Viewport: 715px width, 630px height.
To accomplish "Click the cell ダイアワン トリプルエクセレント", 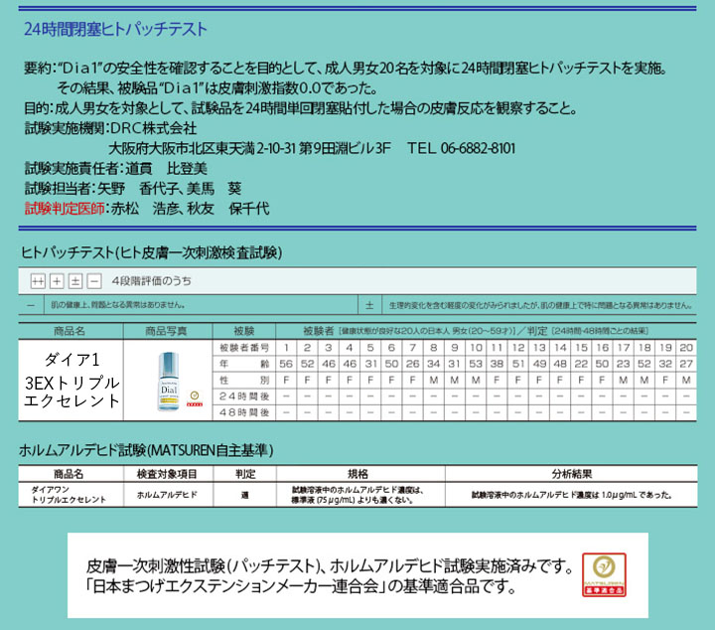I will click(x=69, y=495).
